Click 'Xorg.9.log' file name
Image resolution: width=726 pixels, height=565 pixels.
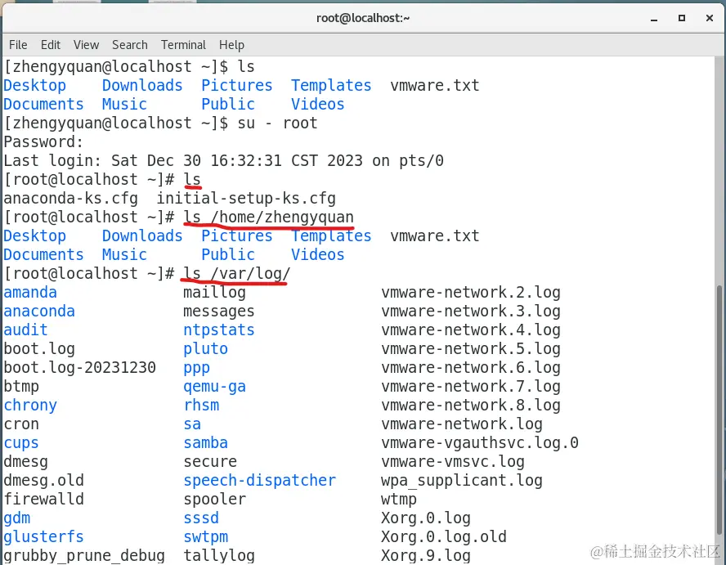426,556
